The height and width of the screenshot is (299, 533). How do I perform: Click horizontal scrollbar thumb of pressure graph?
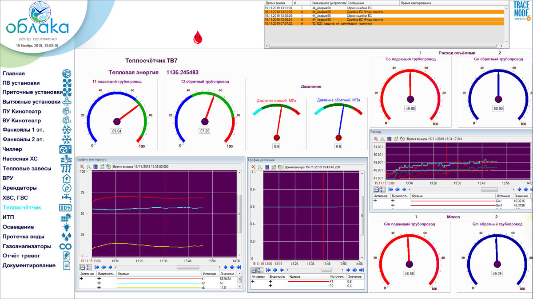(326, 270)
